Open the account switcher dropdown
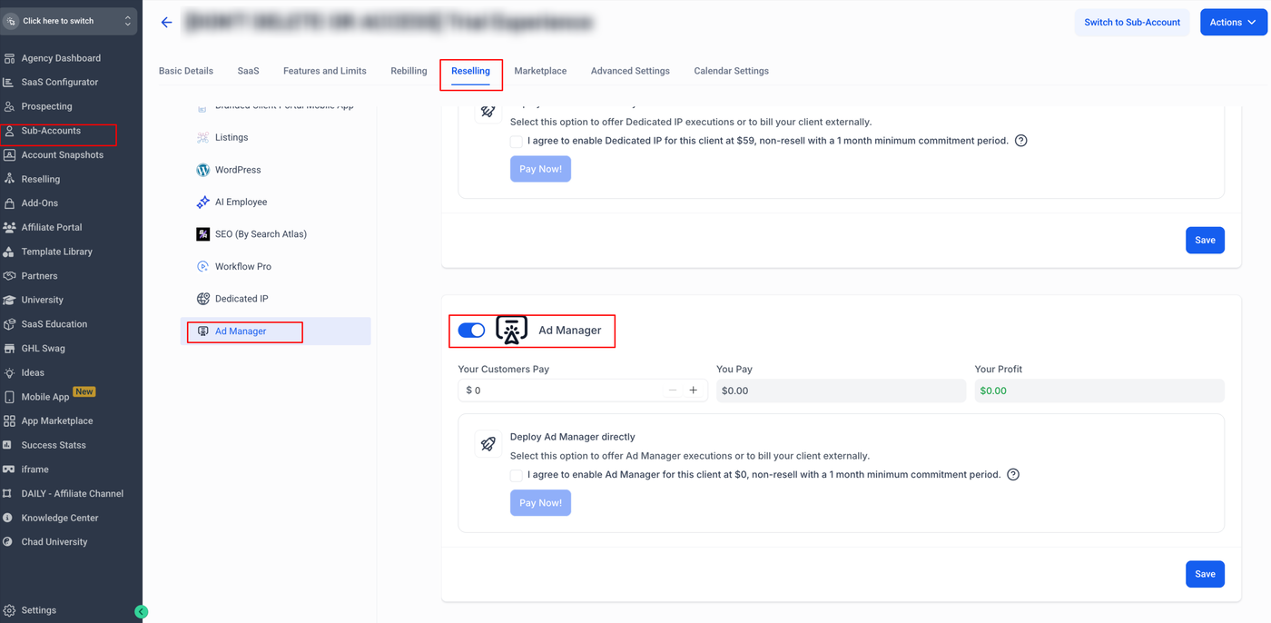Viewport: 1271px width, 623px height. [x=69, y=21]
